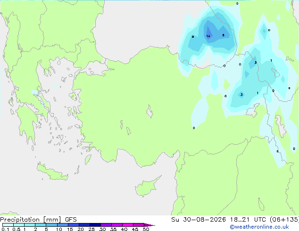
Task: Click the date "Su 30-08-2026"
Action: coord(199,220)
